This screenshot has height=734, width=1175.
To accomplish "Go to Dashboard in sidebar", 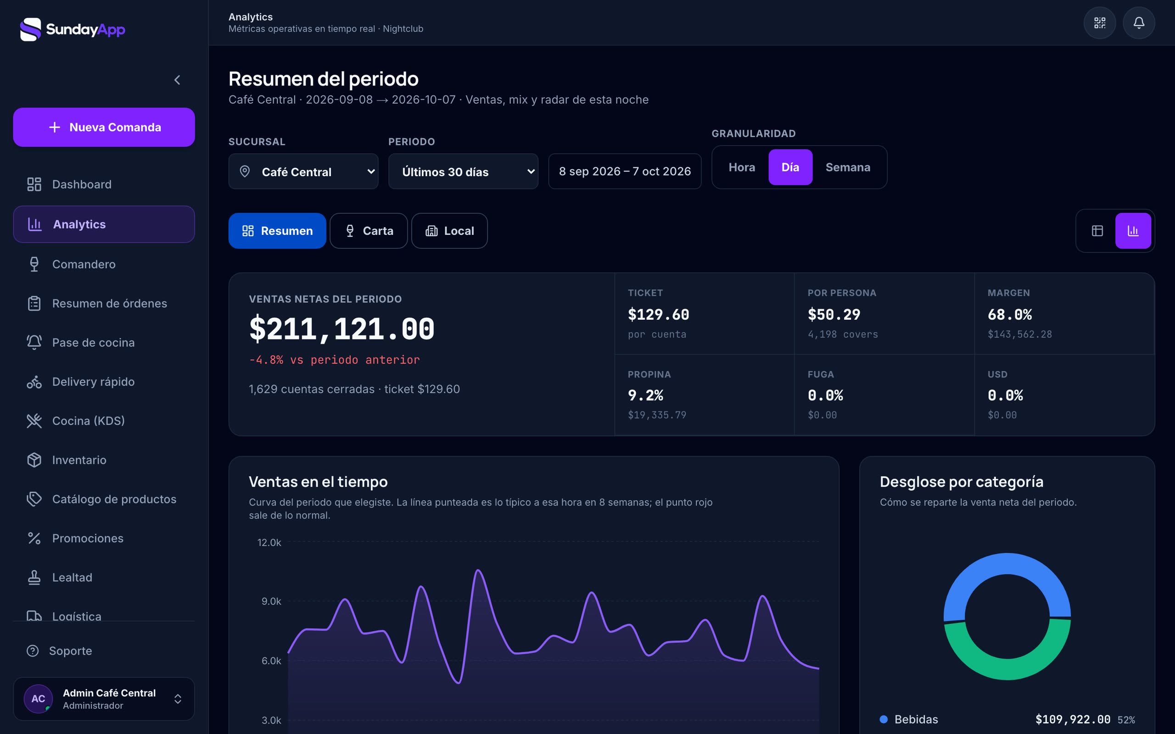I will [x=104, y=184].
